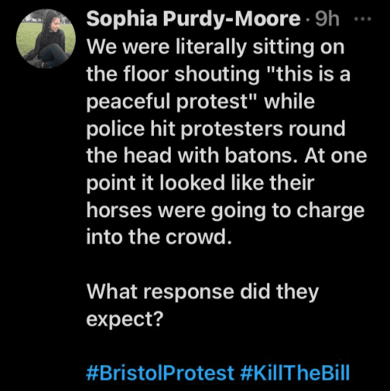Open the three-dot more options menu
The width and height of the screenshot is (390, 391).
click(x=363, y=19)
